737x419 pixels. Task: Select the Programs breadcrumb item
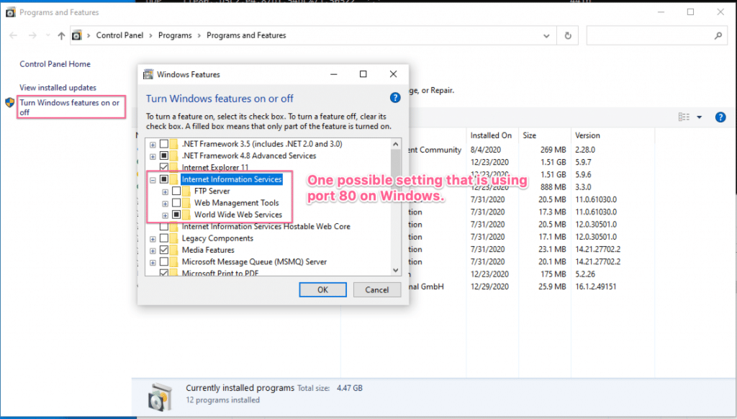point(175,35)
